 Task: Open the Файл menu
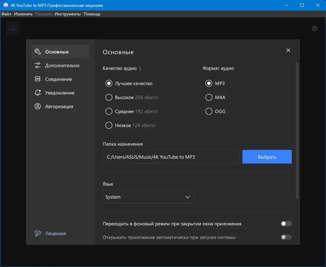coord(6,14)
